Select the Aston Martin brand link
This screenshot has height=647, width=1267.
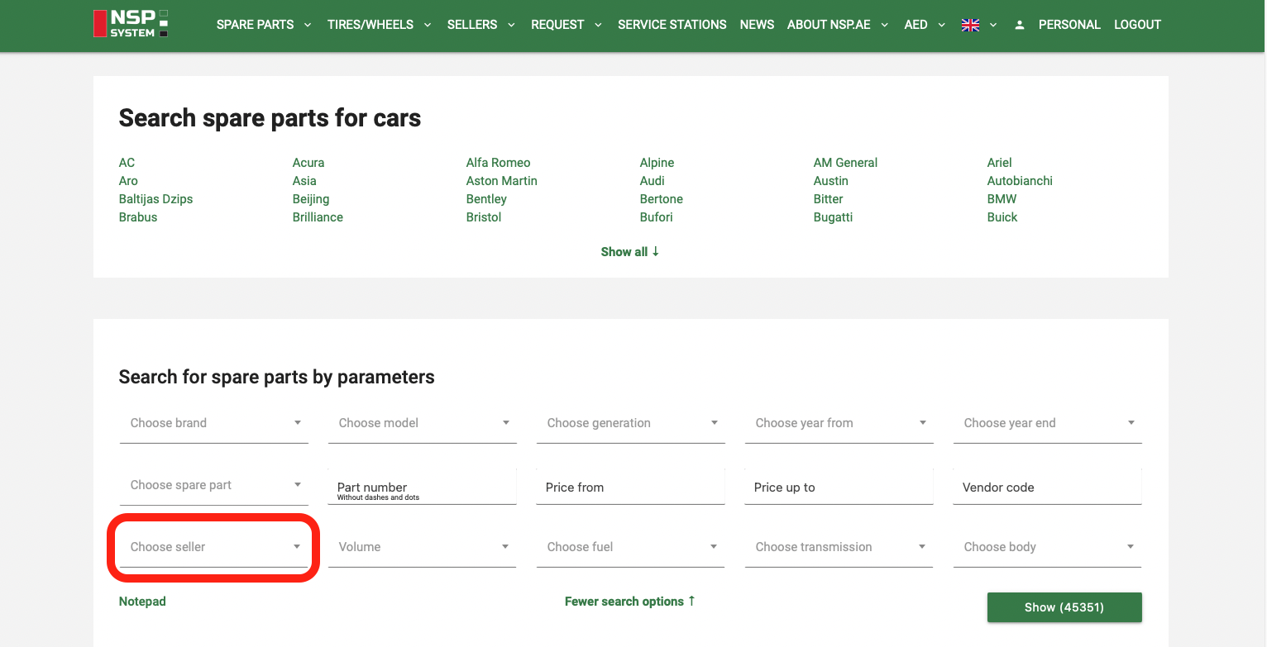501,181
